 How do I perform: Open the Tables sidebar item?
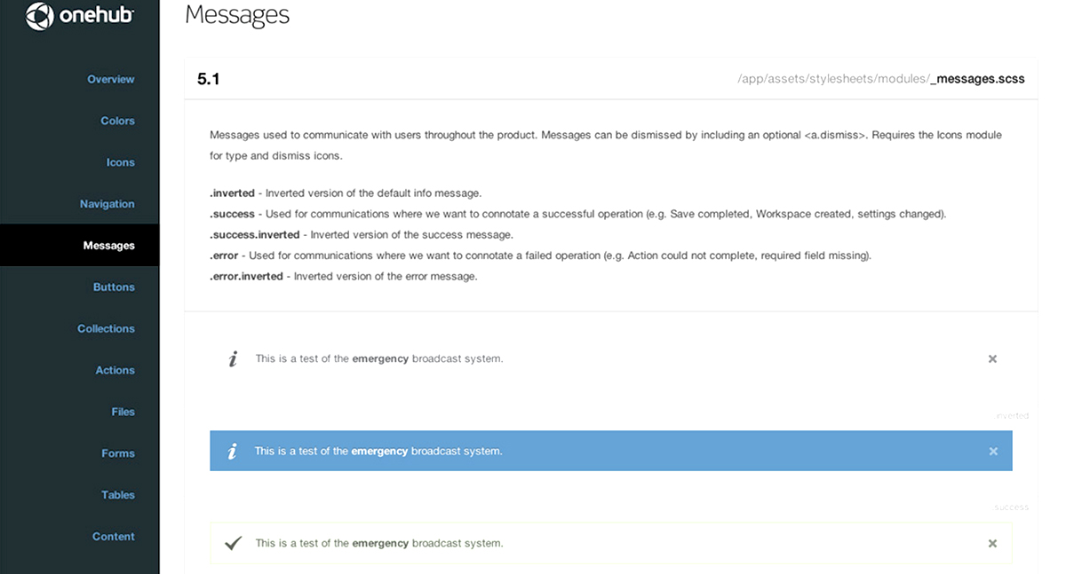pos(118,495)
